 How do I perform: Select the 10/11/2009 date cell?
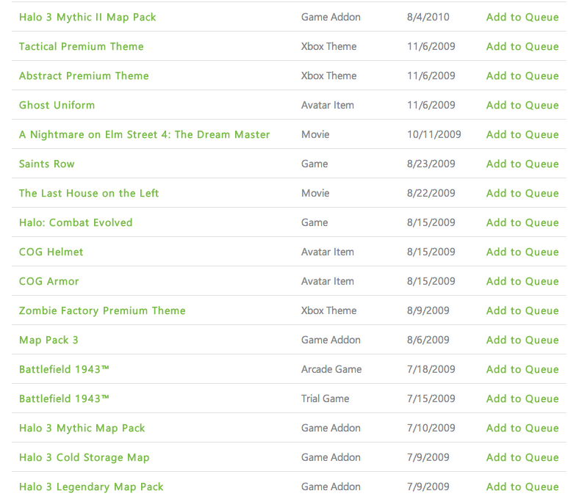click(434, 134)
